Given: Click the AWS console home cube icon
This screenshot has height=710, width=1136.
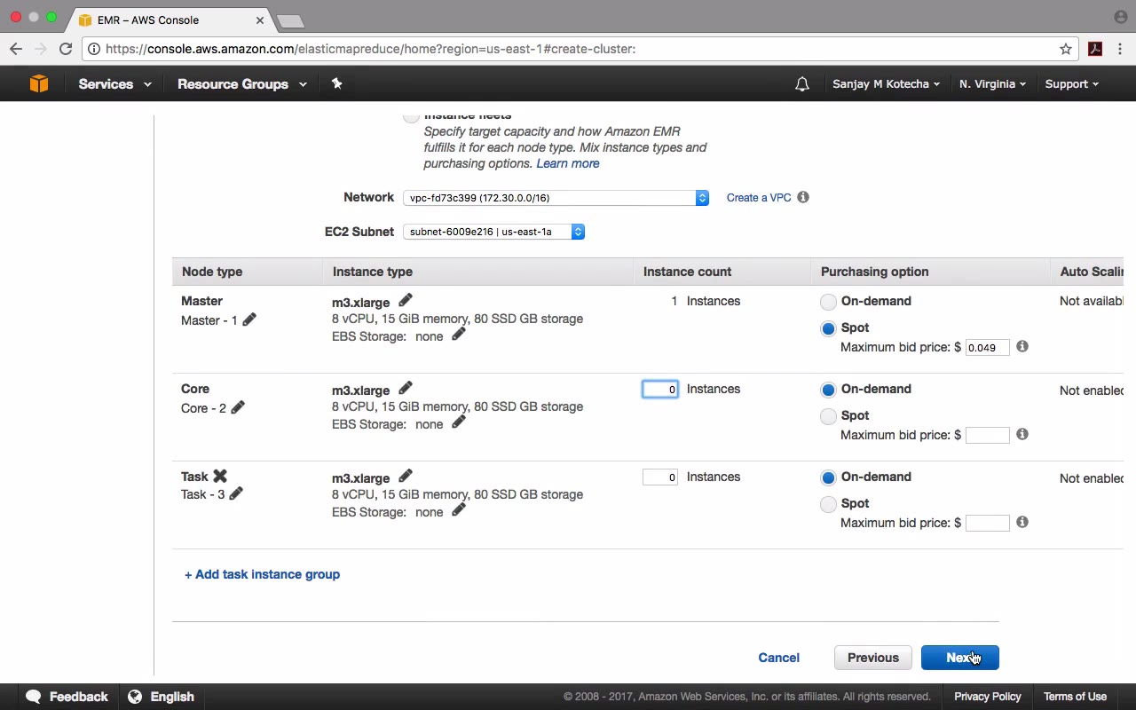Looking at the screenshot, I should (x=38, y=83).
